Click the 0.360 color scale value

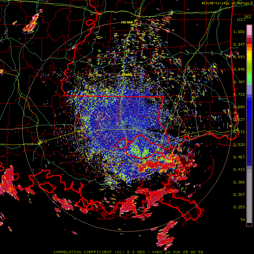pos(239,182)
